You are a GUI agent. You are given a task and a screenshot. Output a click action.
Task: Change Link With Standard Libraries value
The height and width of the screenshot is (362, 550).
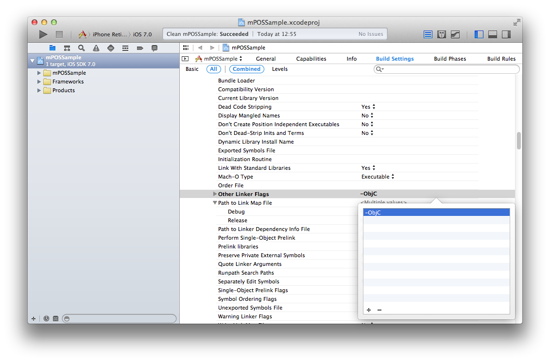tap(368, 168)
